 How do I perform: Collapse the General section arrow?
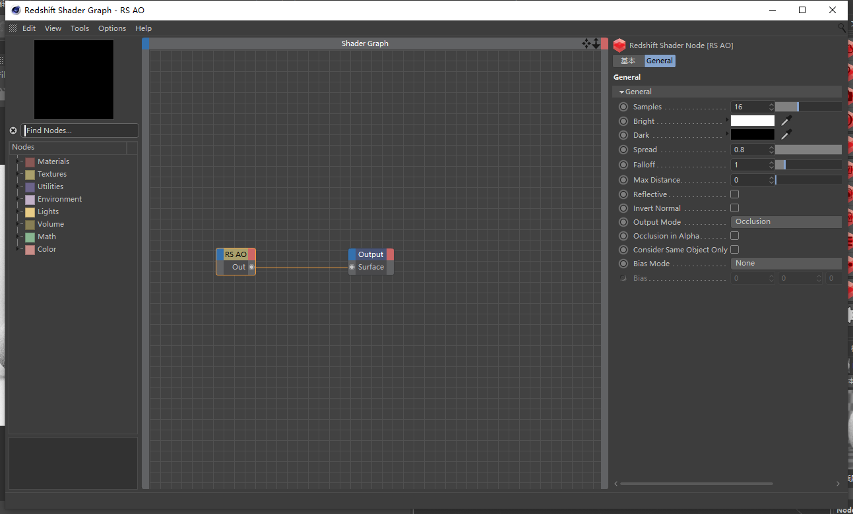[x=621, y=92]
